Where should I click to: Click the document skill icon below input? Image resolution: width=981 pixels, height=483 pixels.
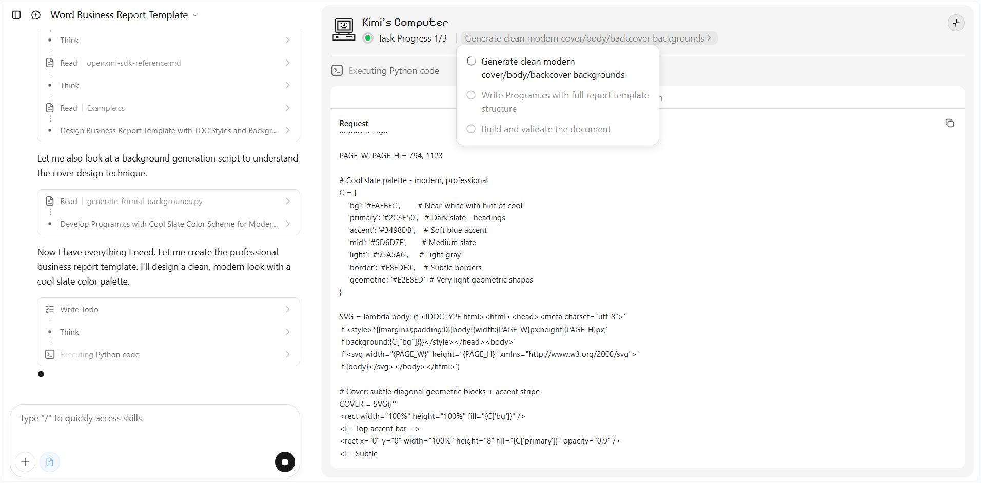coord(50,462)
